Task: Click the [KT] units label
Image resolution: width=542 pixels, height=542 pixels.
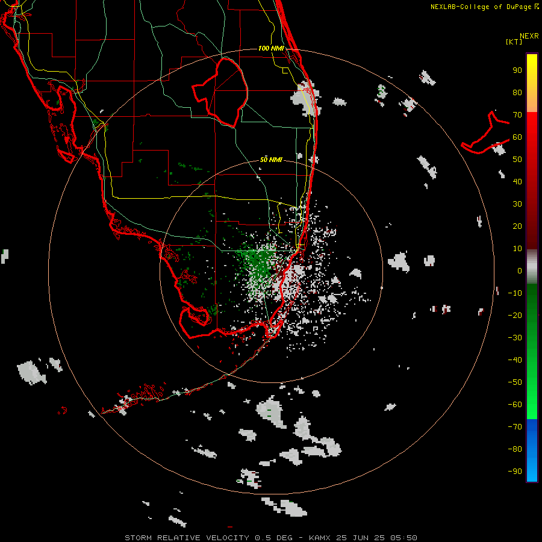Action: 514,42
